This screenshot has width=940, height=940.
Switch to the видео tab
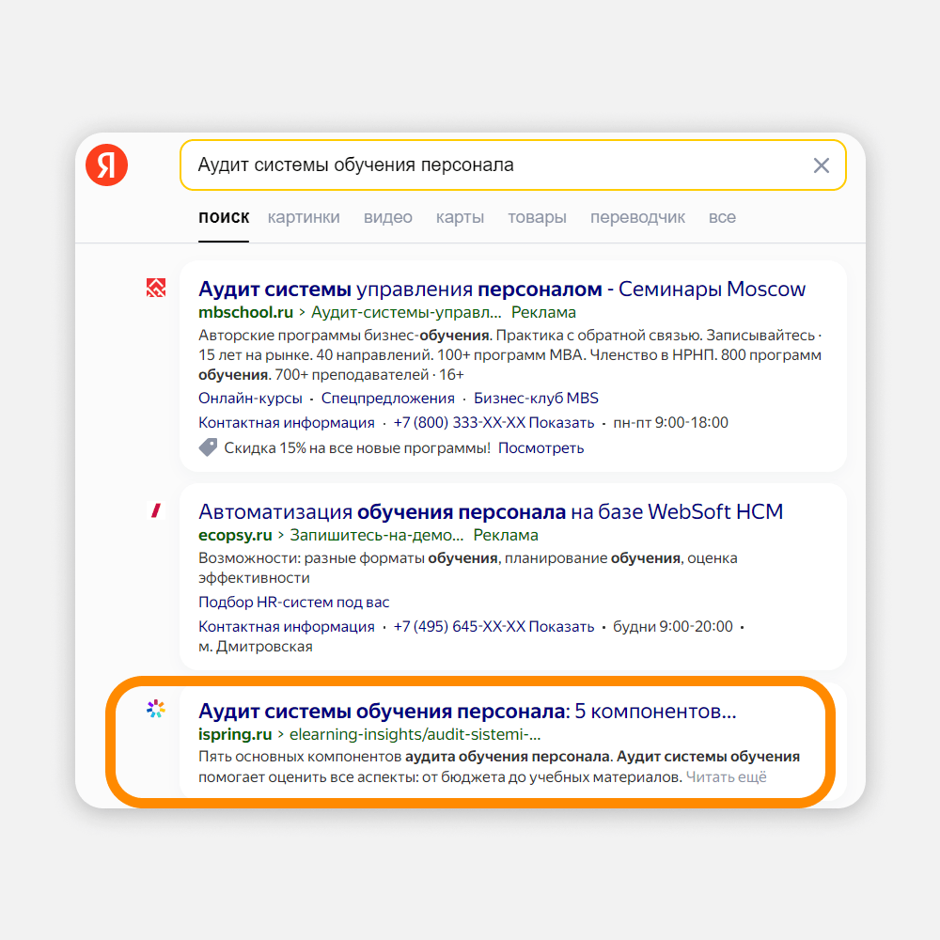388,217
